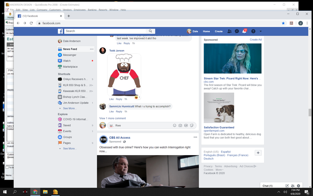Open Chrome three-dot menu
Viewport: 313px width, 196px height.
(307, 23)
